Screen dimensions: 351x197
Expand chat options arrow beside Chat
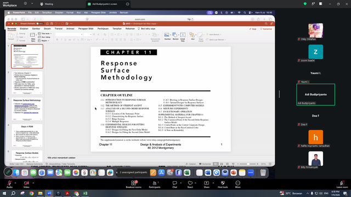180,183
